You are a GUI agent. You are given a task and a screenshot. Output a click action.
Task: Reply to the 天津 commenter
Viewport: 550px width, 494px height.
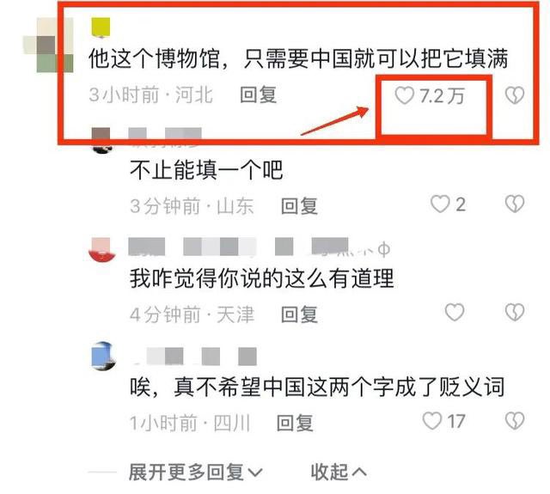click(299, 314)
